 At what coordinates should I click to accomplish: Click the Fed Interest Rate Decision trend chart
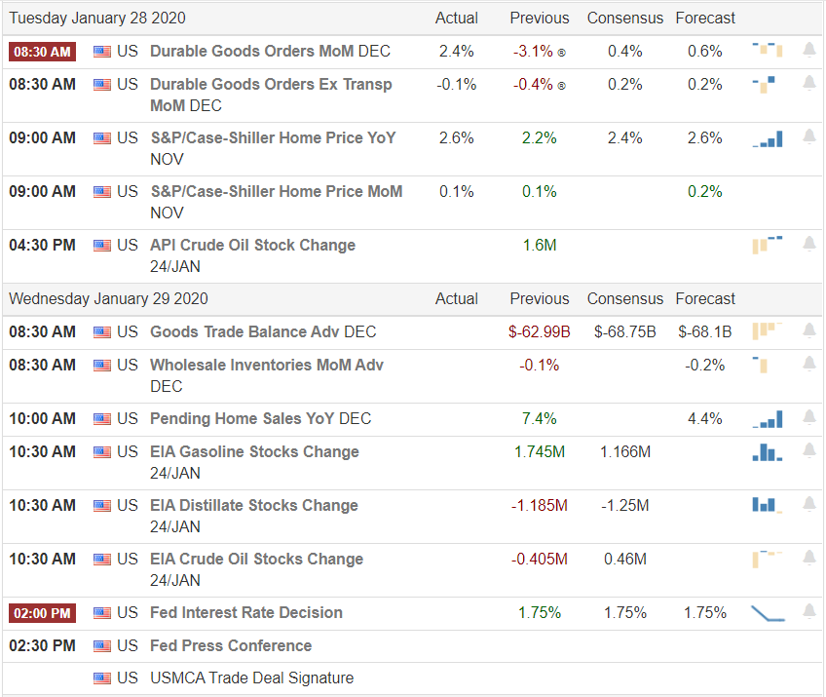768,613
